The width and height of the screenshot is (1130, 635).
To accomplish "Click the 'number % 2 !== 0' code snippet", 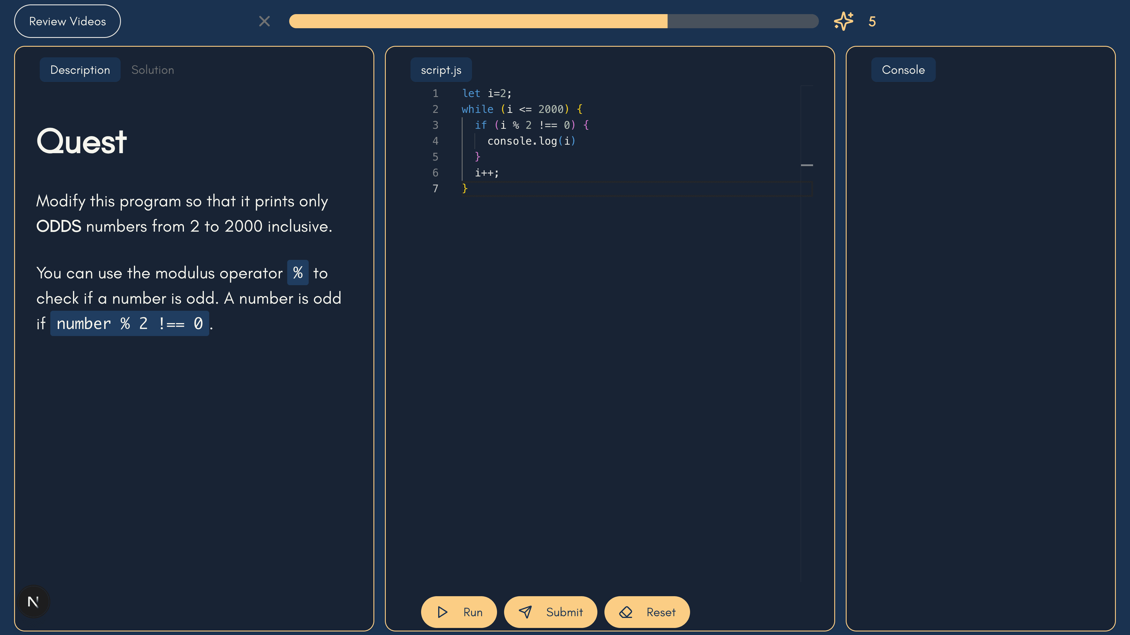I will 130,323.
